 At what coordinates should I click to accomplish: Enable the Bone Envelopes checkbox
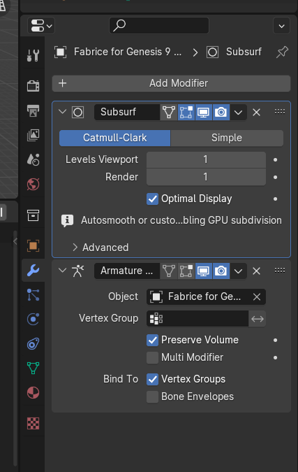[x=153, y=396]
